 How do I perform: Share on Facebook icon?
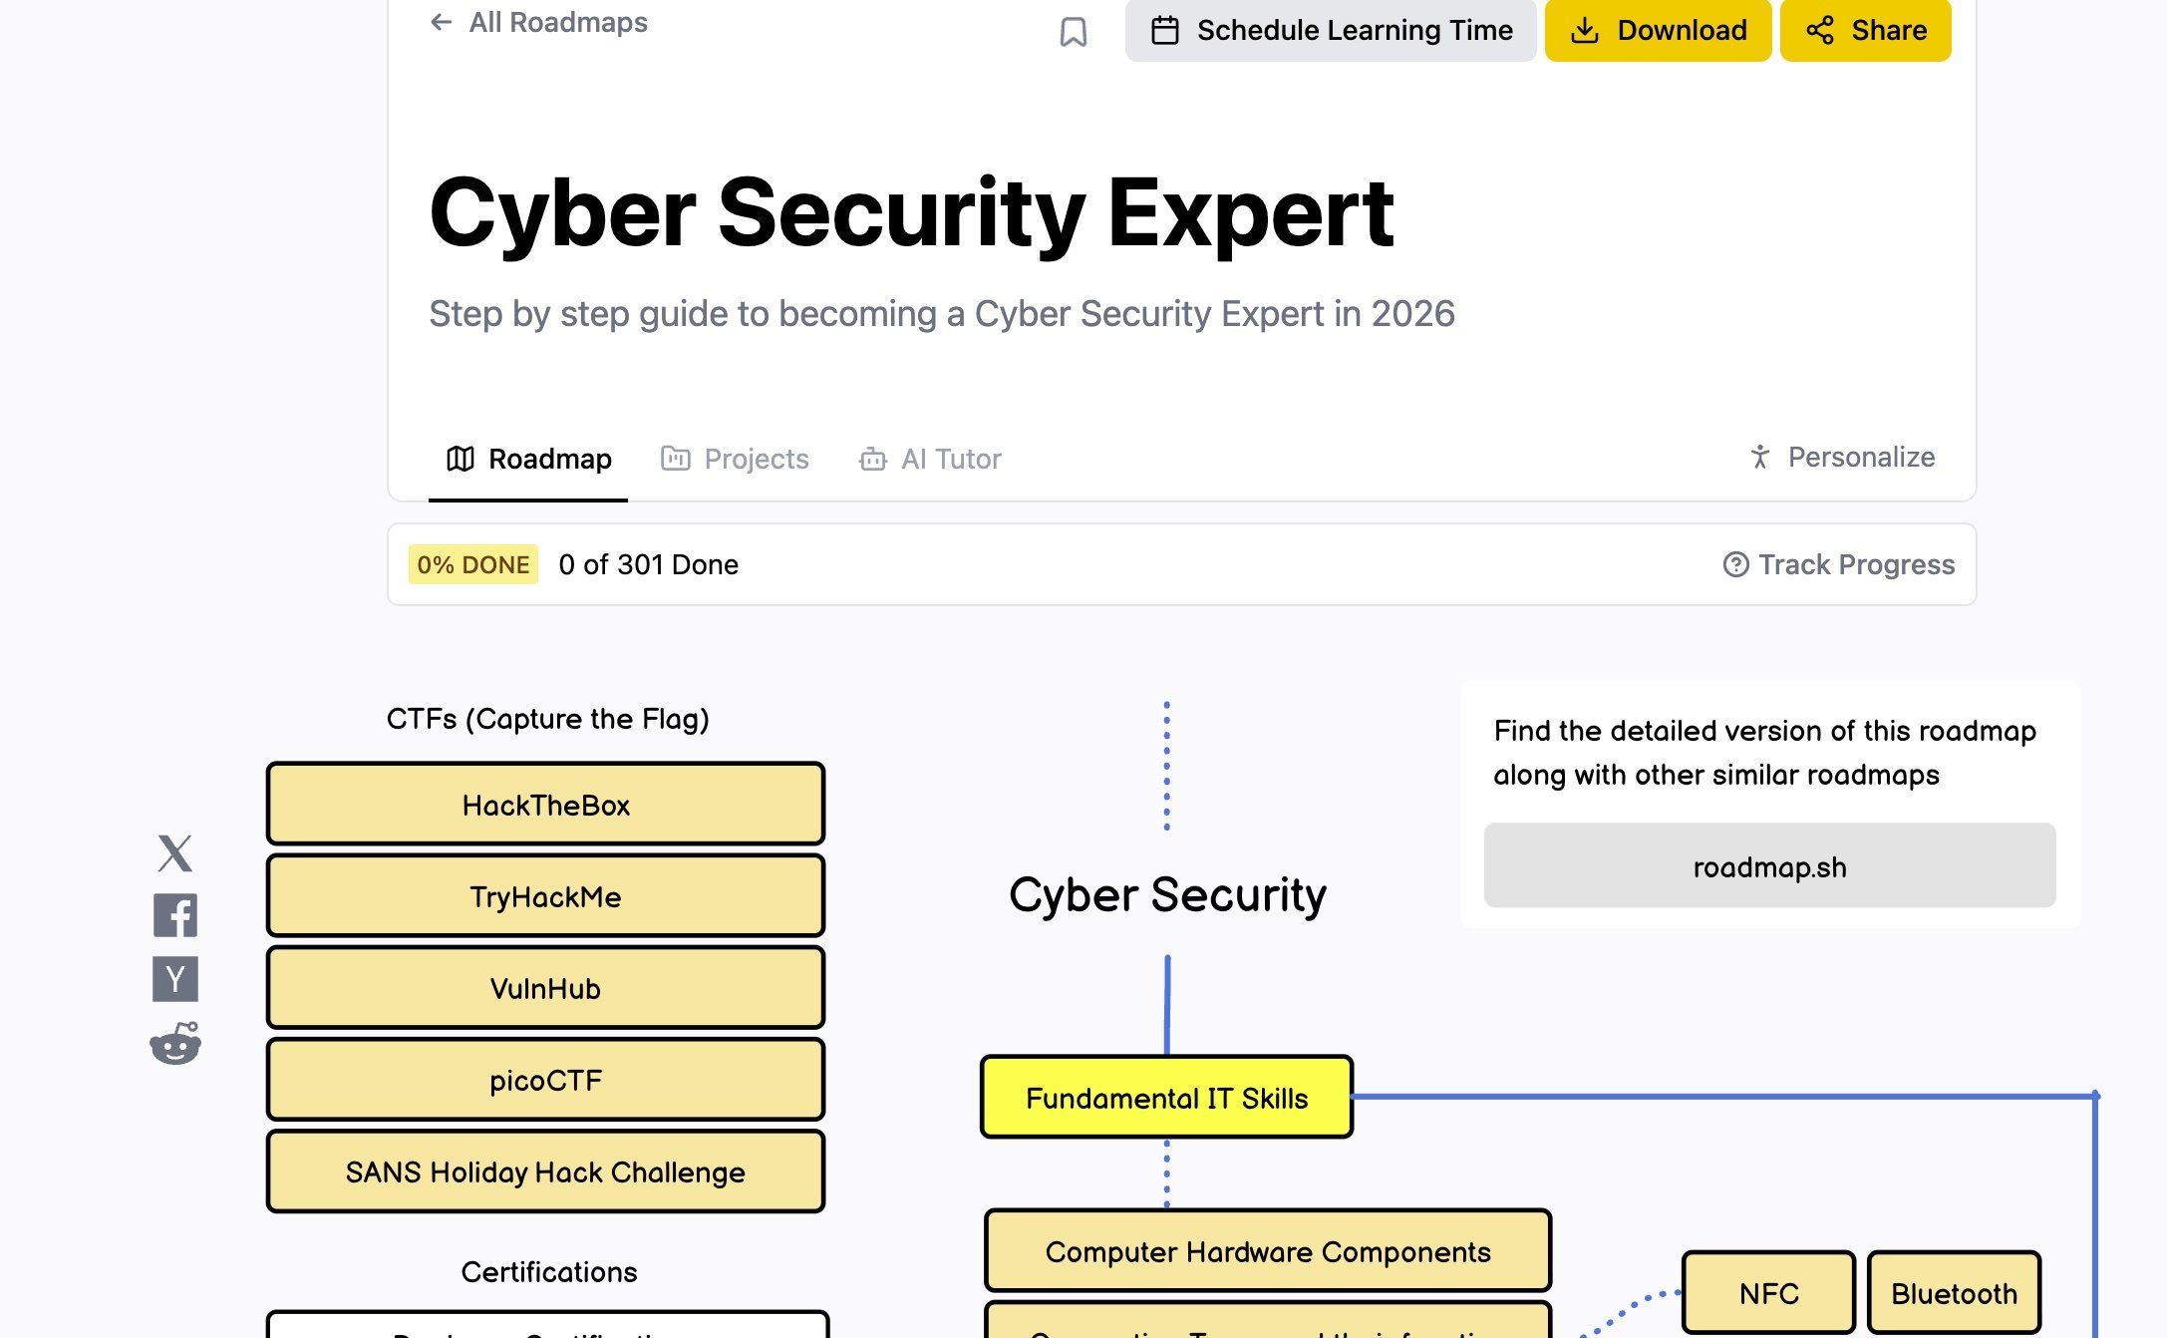pyautogui.click(x=175, y=915)
